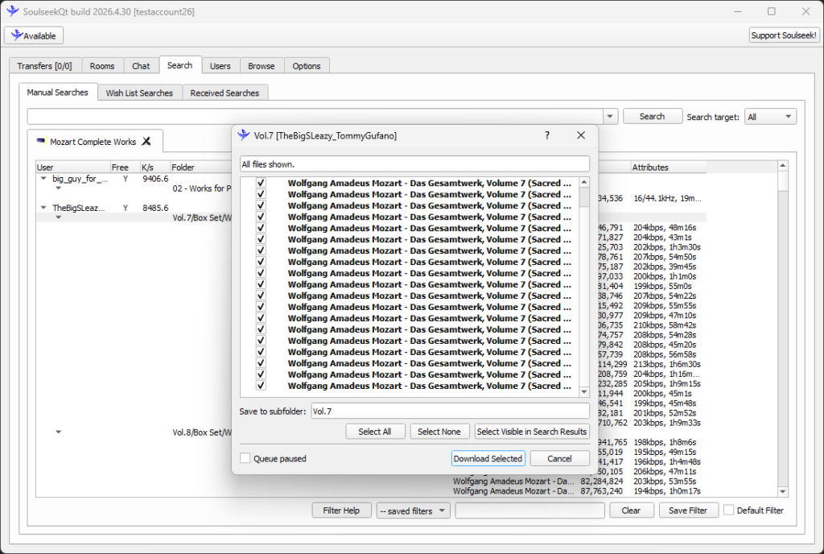Viewport: 824px width, 554px height.
Task: Close the Mozart Complete Works search tab
Action: tap(146, 141)
